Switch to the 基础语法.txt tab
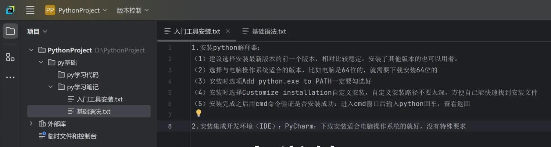This screenshot has height=147, width=551. 264,31
